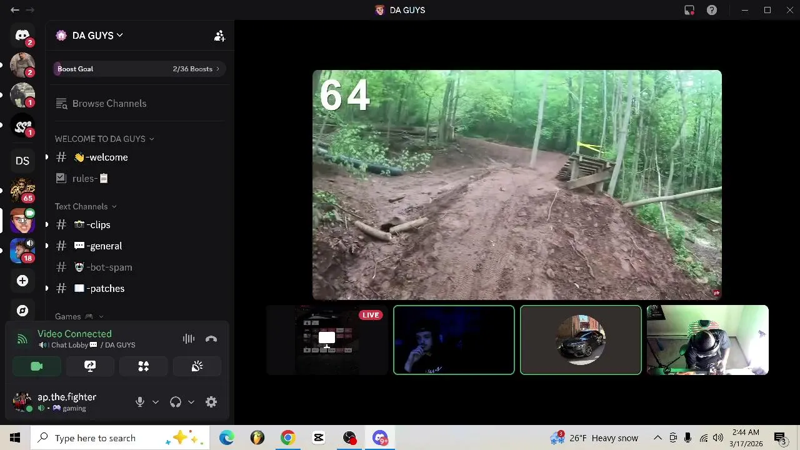Open CapCut from the taskbar

pos(319,438)
